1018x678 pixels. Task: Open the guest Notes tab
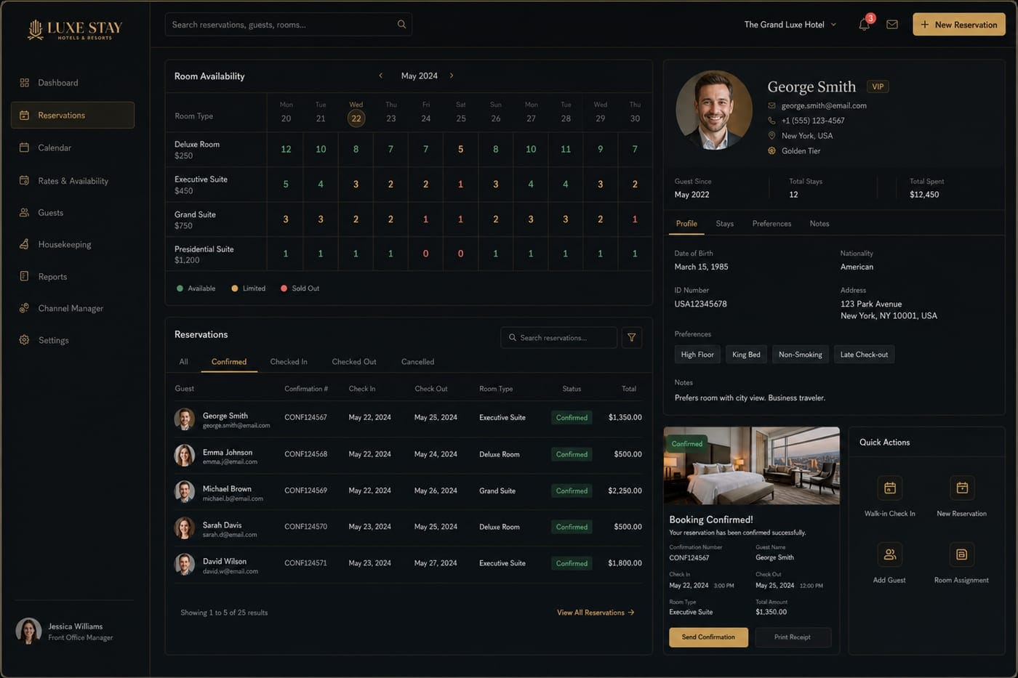click(819, 224)
